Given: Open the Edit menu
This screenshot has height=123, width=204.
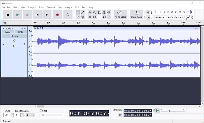Looking at the screenshot, I should coord(9,7).
